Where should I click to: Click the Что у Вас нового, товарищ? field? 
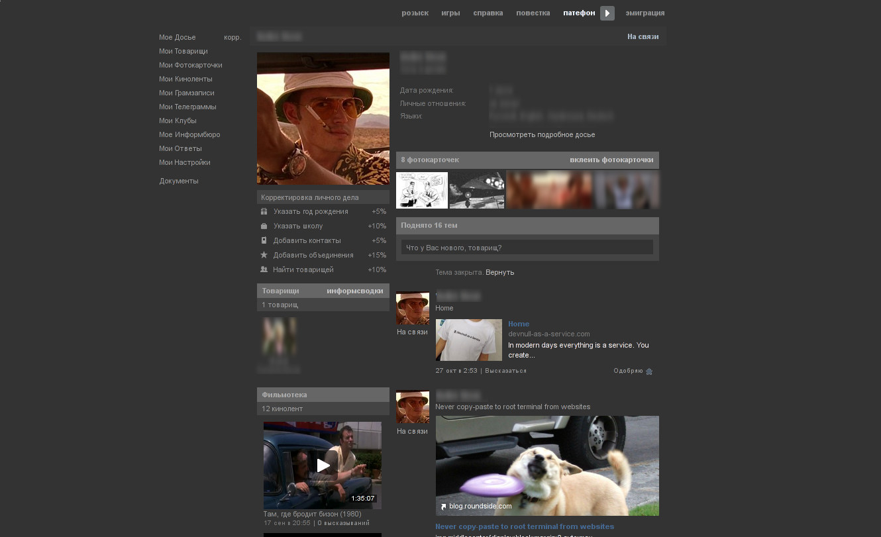pos(527,248)
